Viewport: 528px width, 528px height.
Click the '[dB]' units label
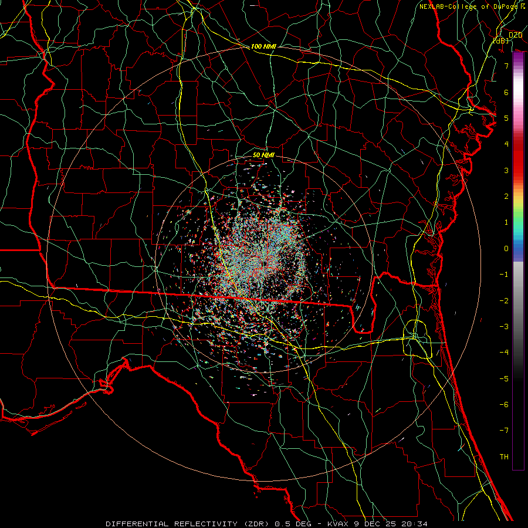[x=501, y=40]
